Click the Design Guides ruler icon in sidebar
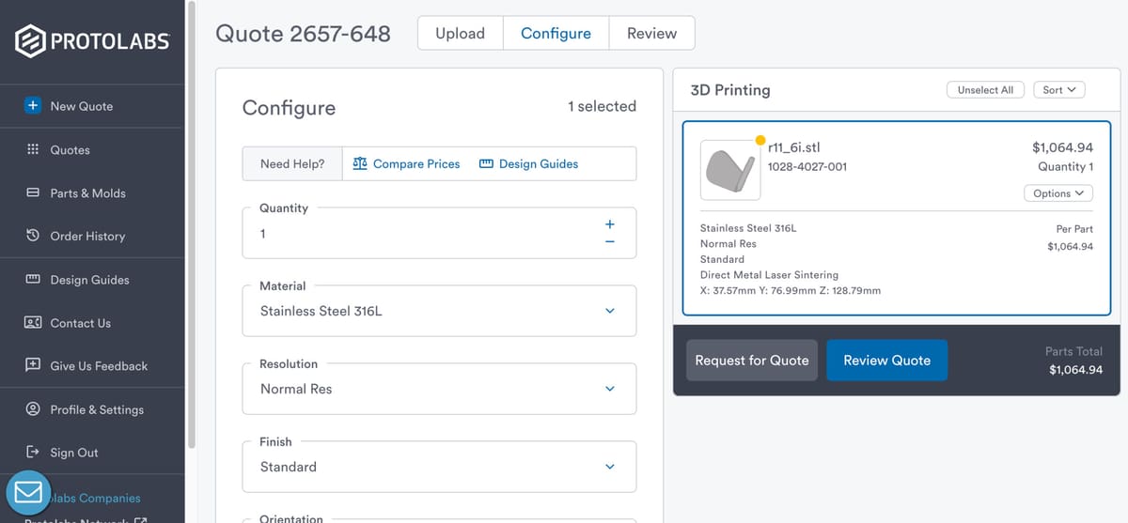 tap(33, 279)
